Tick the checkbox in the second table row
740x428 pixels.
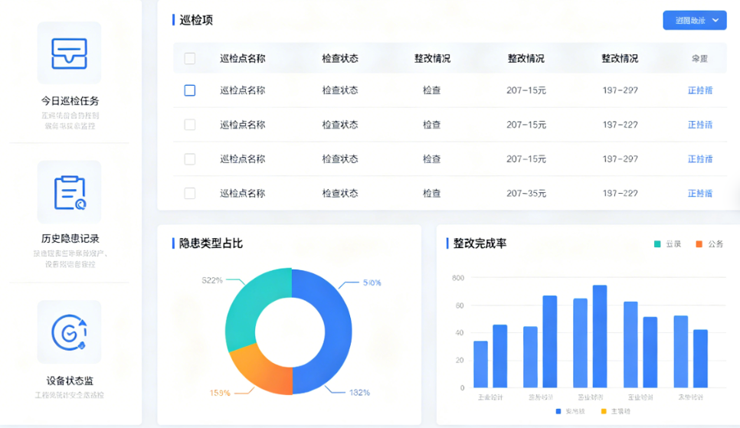point(190,125)
